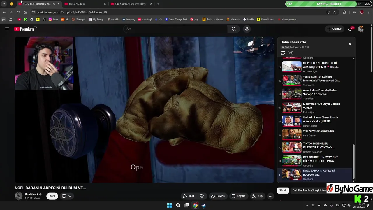
Task: Click the address bar URL
Action: point(72,12)
